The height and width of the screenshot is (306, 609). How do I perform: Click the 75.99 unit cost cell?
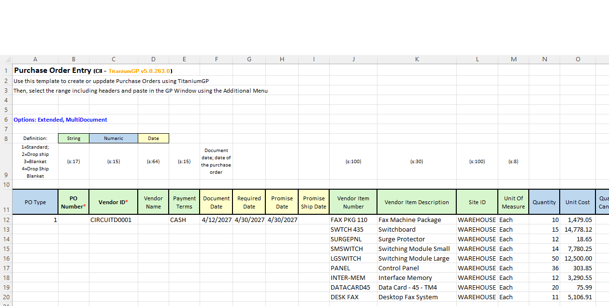[x=578, y=287]
